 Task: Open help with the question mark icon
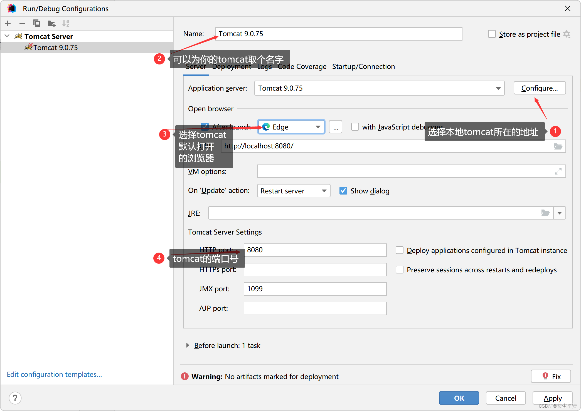coord(15,398)
